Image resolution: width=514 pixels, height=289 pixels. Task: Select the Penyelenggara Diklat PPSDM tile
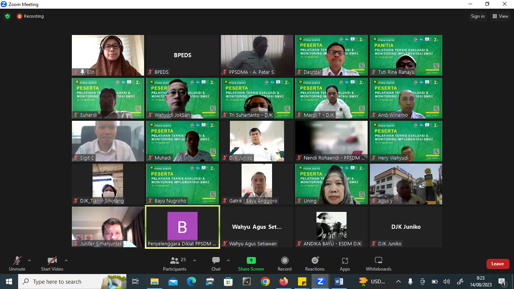[x=182, y=227]
